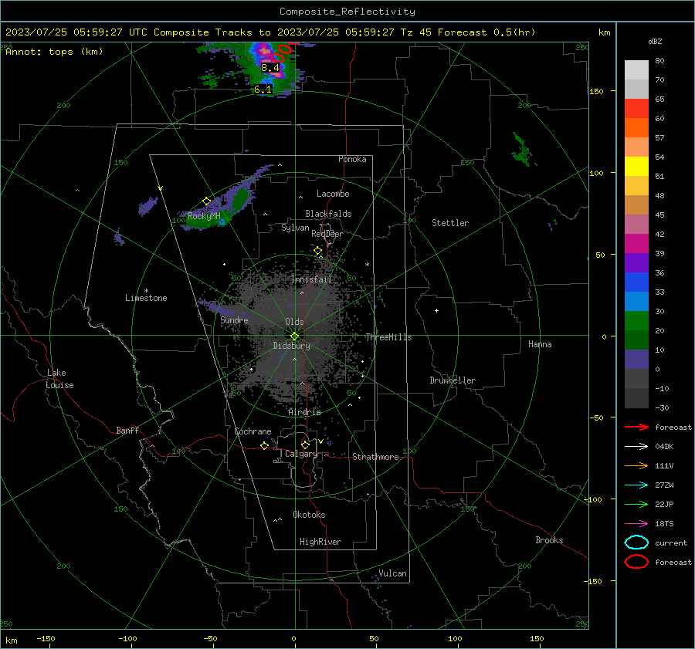Click the Okotoks label
This screenshot has height=649, width=695.
pyautogui.click(x=309, y=515)
